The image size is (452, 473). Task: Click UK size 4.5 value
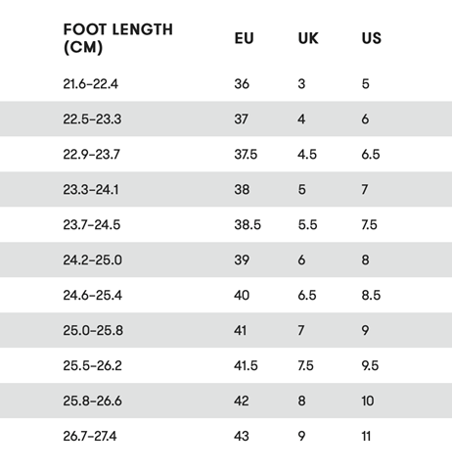307,154
